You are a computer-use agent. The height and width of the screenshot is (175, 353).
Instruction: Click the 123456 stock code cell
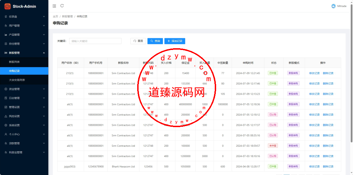148,166
